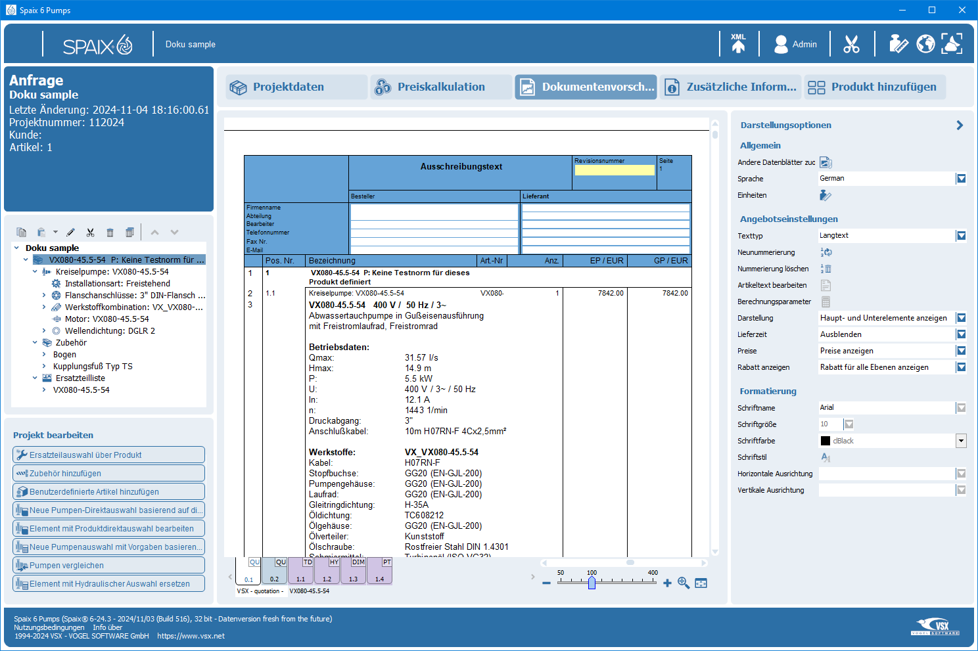
Task: Open Dokumentenvorschau tab
Action: [586, 87]
